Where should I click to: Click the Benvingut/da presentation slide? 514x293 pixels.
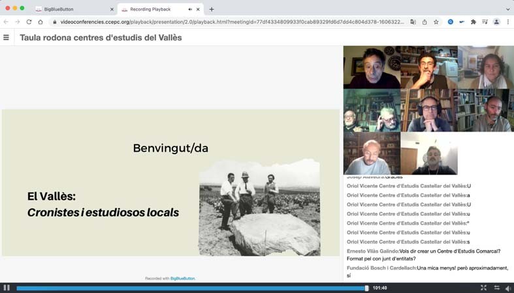coord(170,182)
